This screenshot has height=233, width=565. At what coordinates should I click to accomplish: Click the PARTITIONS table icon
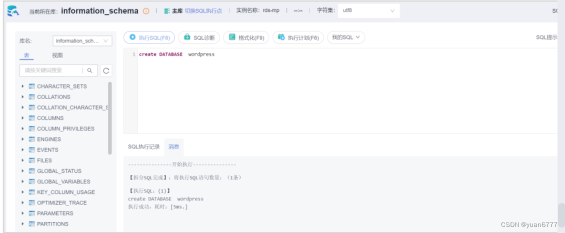(x=31, y=224)
